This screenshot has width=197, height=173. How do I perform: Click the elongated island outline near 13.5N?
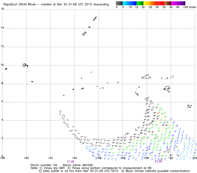(84, 34)
